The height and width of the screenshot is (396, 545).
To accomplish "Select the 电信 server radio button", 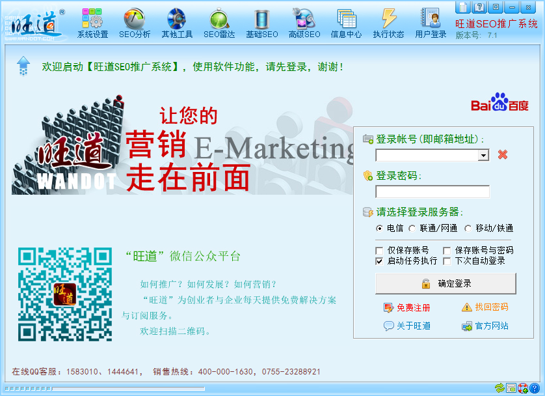I will coord(379,229).
